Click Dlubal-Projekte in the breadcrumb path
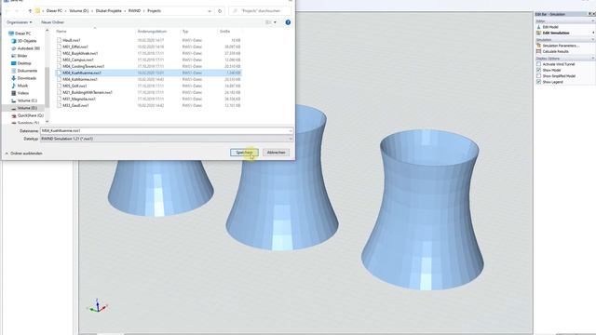The width and height of the screenshot is (596, 335). point(109,11)
